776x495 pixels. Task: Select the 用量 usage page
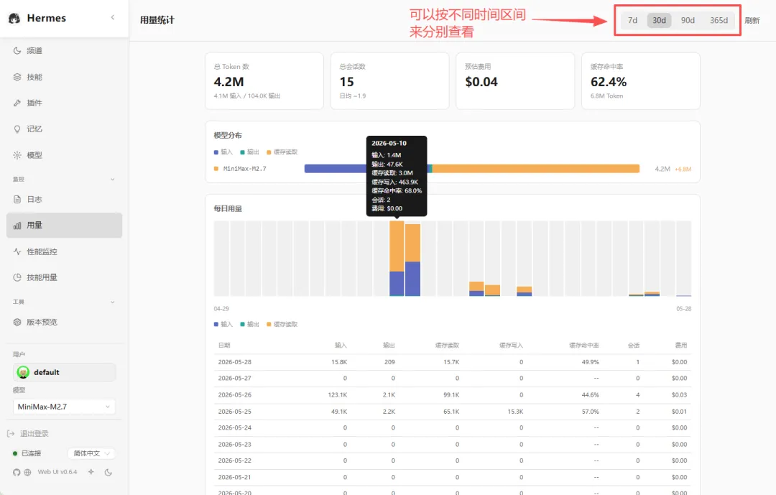(x=65, y=225)
